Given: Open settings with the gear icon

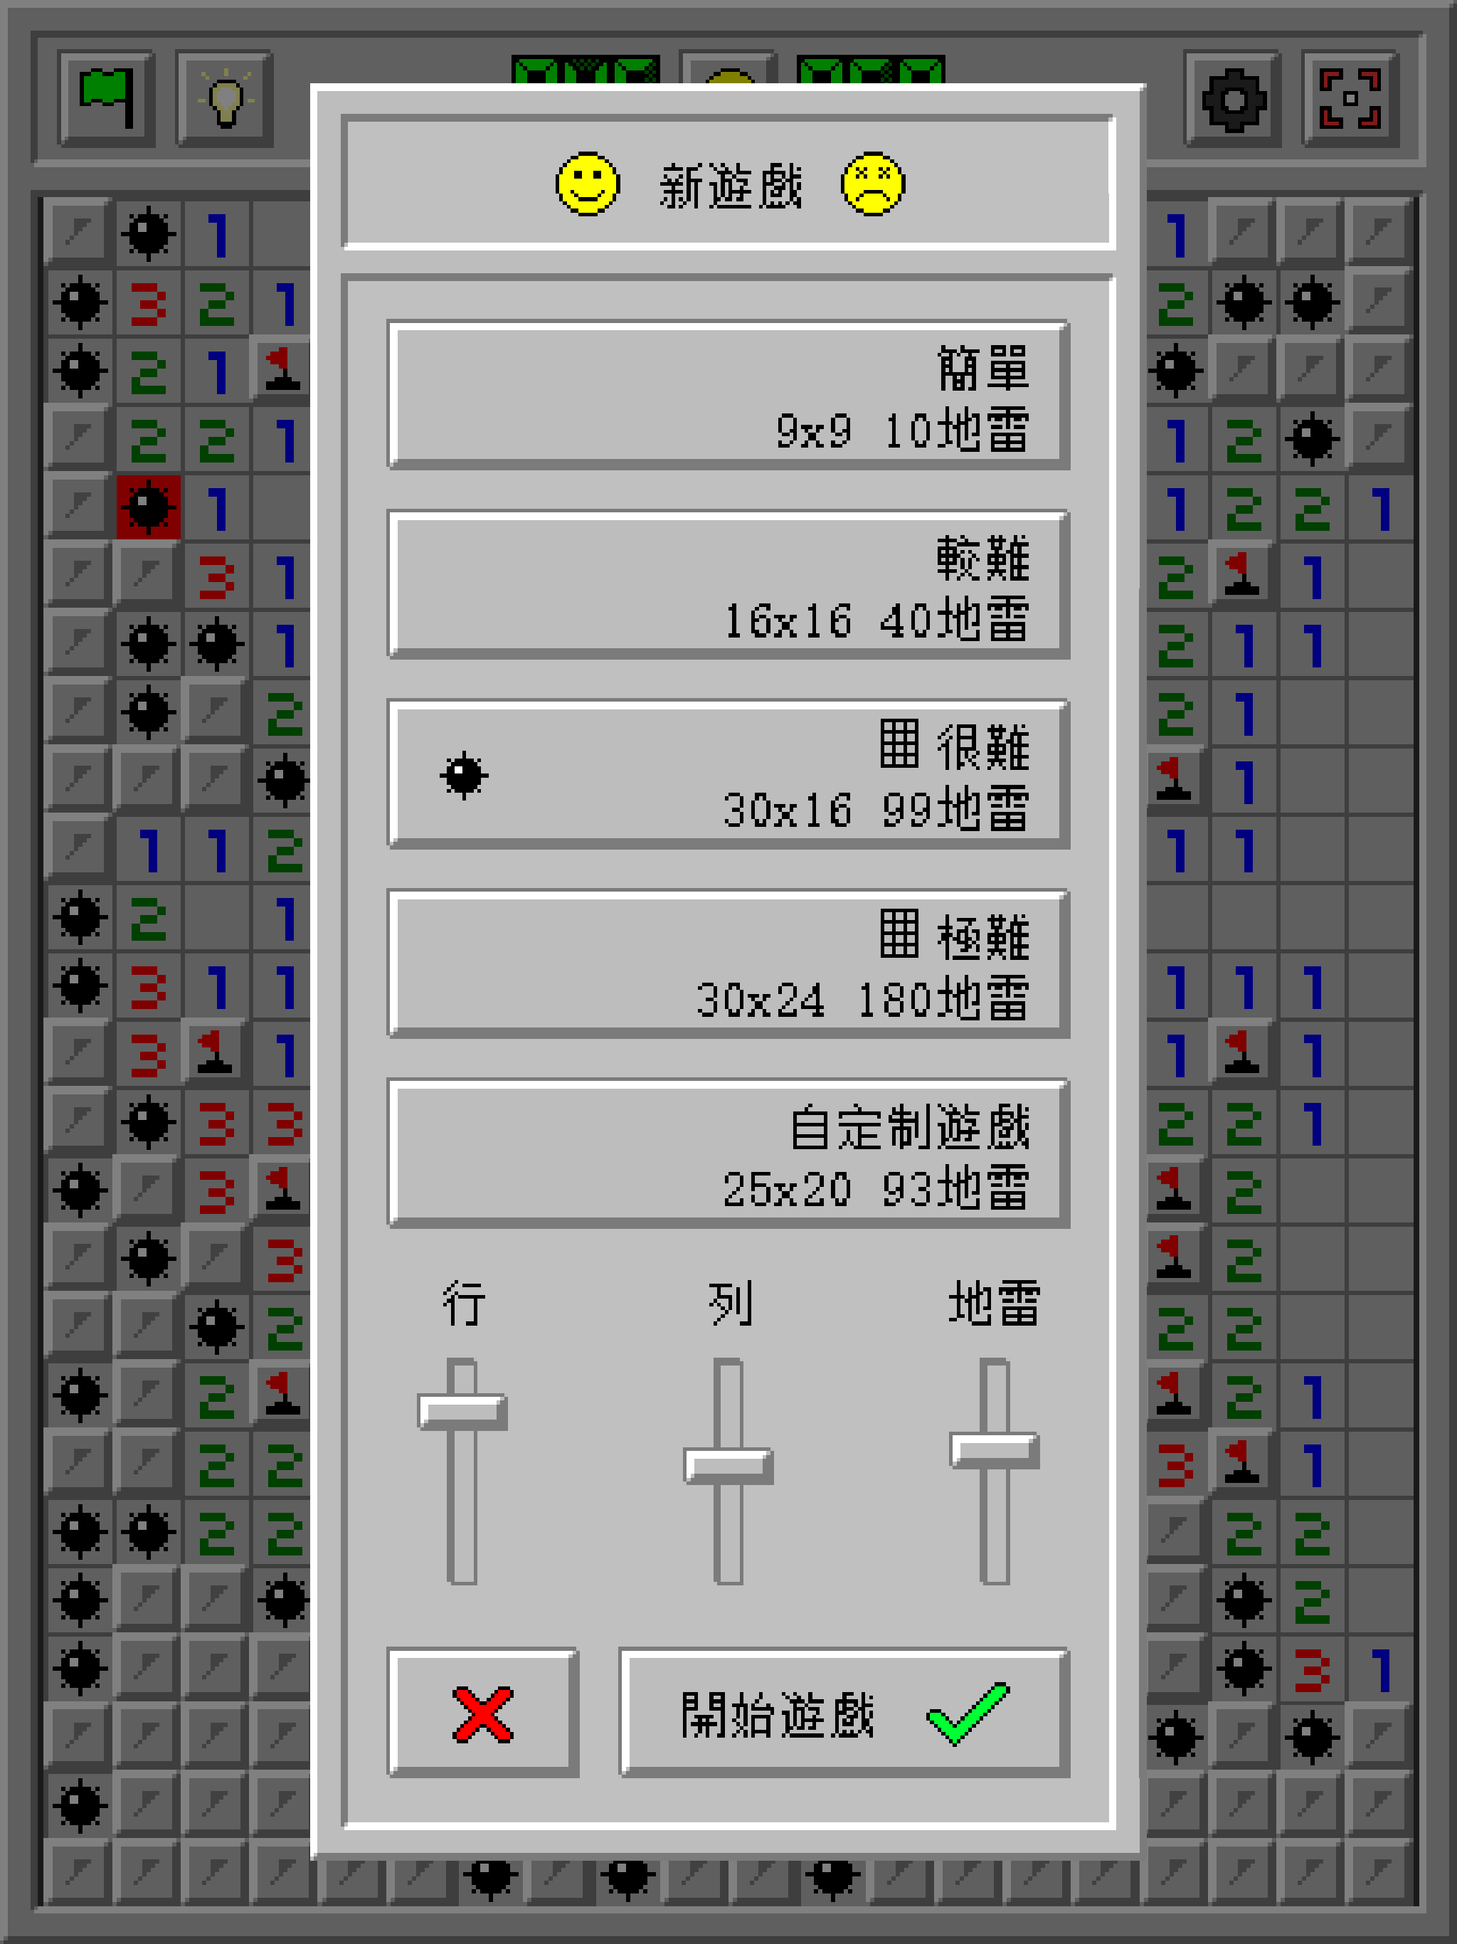Looking at the screenshot, I should tap(1233, 98).
